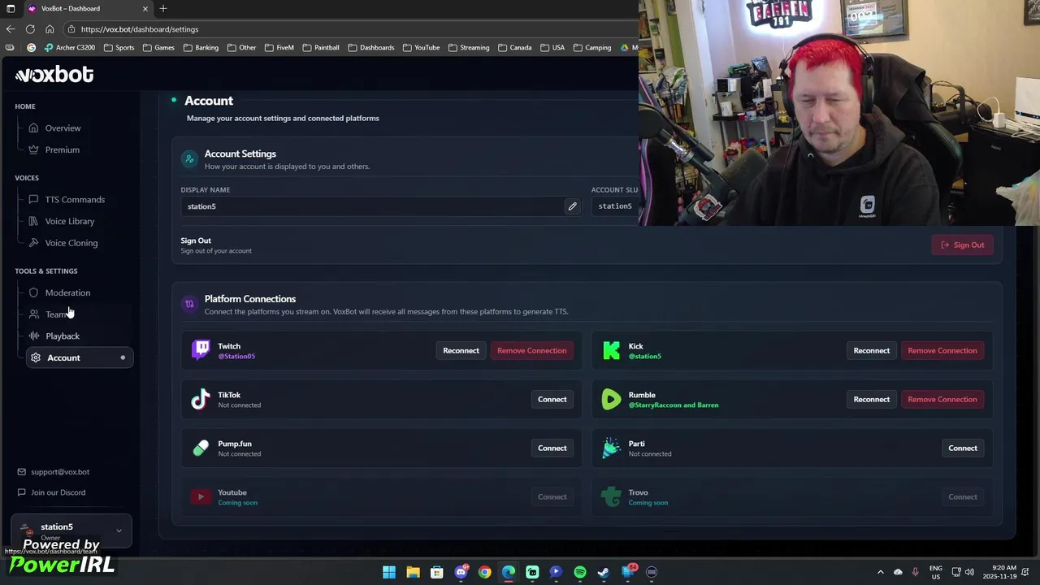Show hidden system tray icons
1040x585 pixels.
pos(880,572)
